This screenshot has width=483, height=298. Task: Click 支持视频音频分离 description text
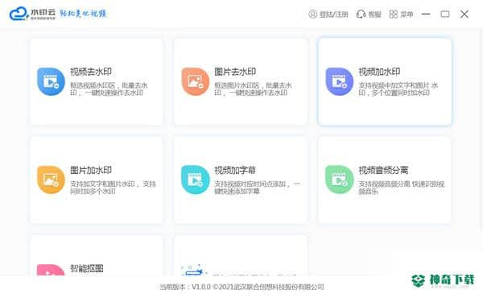tap(402, 188)
